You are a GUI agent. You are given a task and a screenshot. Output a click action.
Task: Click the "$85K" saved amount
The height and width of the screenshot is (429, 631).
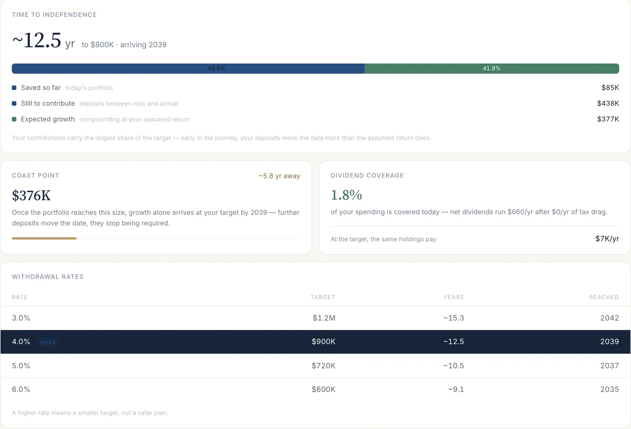click(610, 88)
